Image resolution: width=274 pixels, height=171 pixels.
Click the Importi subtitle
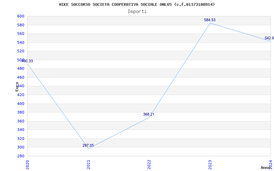[x=137, y=12]
